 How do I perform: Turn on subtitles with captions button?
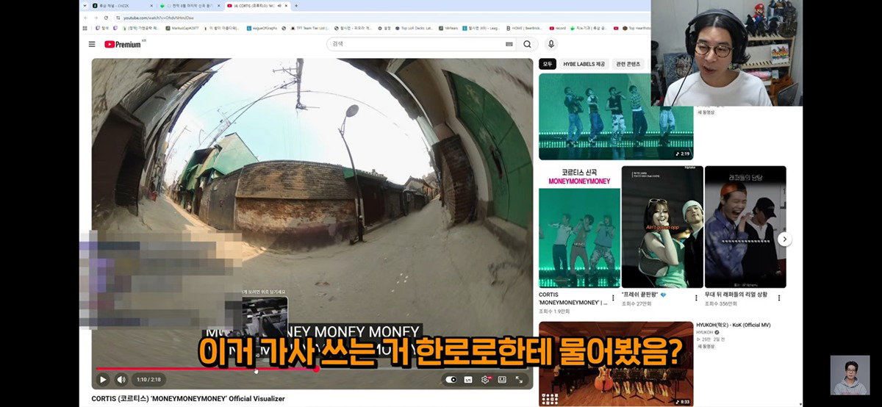(468, 380)
